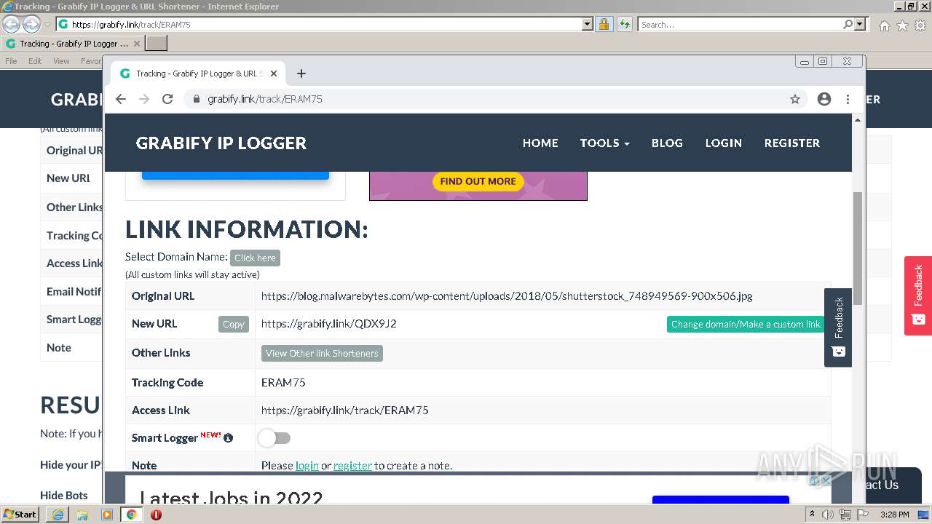Open Chrome profile avatar icon

tap(824, 99)
